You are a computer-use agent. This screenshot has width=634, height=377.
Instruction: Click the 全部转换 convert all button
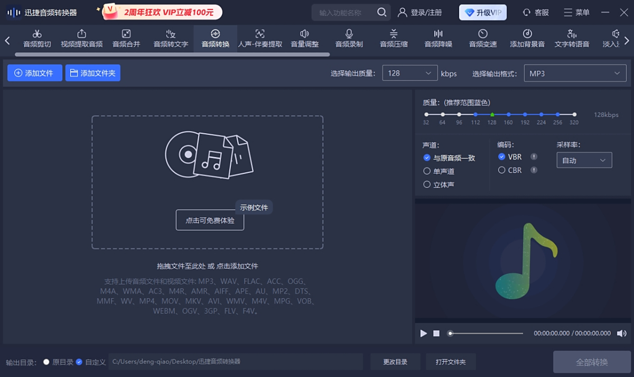pyautogui.click(x=592, y=362)
